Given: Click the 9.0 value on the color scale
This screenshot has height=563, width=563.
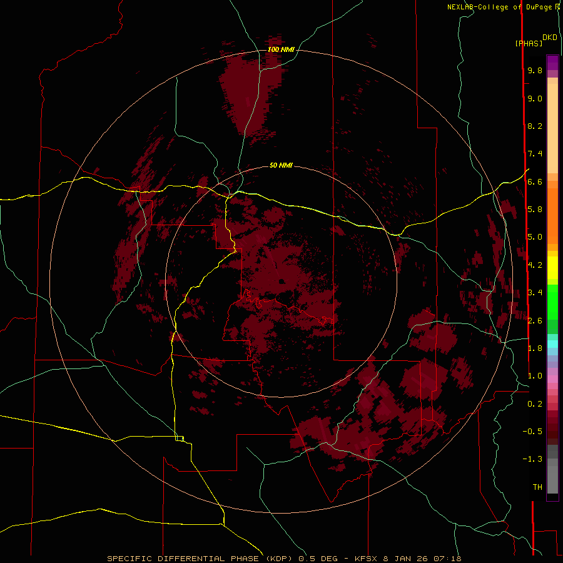Looking at the screenshot, I should click(x=535, y=98).
